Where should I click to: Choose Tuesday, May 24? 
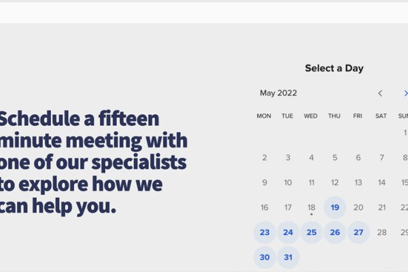coord(288,233)
